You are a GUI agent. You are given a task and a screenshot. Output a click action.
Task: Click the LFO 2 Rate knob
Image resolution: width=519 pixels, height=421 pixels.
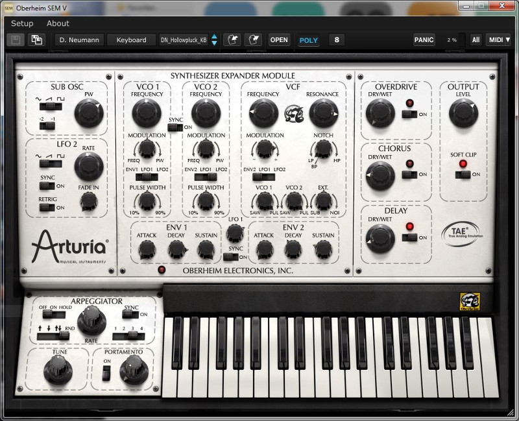click(89, 167)
